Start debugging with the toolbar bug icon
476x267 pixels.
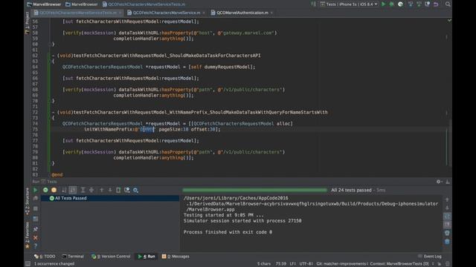click(392, 4)
